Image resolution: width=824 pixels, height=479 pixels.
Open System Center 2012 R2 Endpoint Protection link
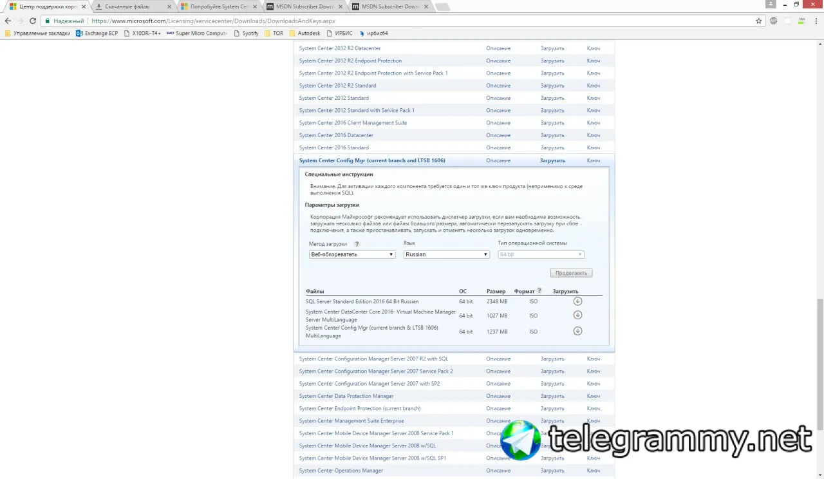point(350,61)
